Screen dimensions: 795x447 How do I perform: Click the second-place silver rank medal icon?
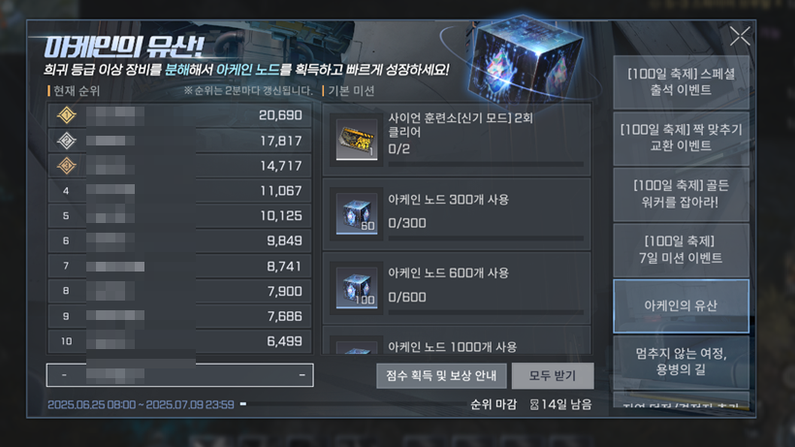[67, 141]
